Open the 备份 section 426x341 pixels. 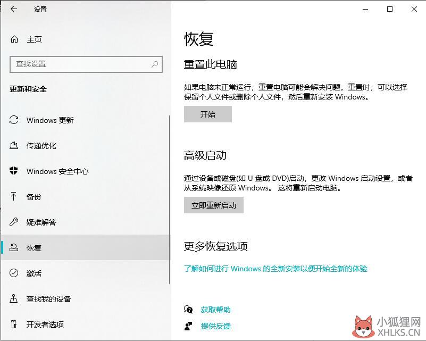tap(34, 197)
